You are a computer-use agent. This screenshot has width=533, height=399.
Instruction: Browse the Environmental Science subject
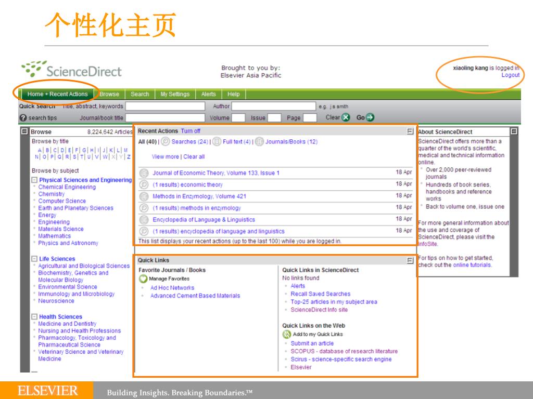68,287
